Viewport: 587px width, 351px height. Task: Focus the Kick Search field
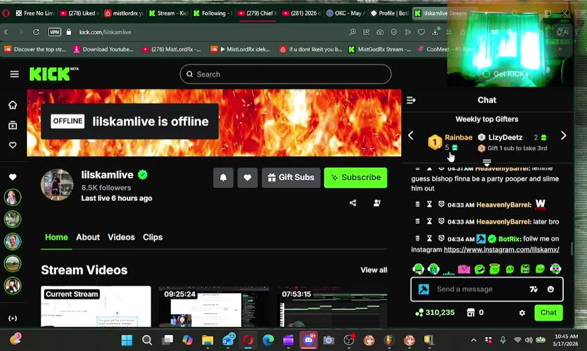coord(286,74)
